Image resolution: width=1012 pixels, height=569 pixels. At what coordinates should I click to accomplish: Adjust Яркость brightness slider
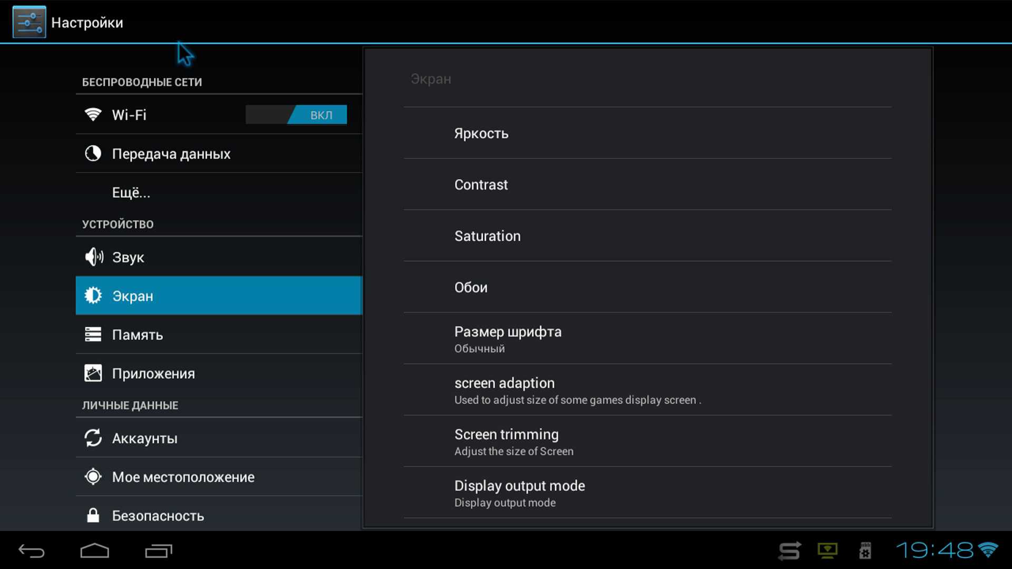click(481, 133)
